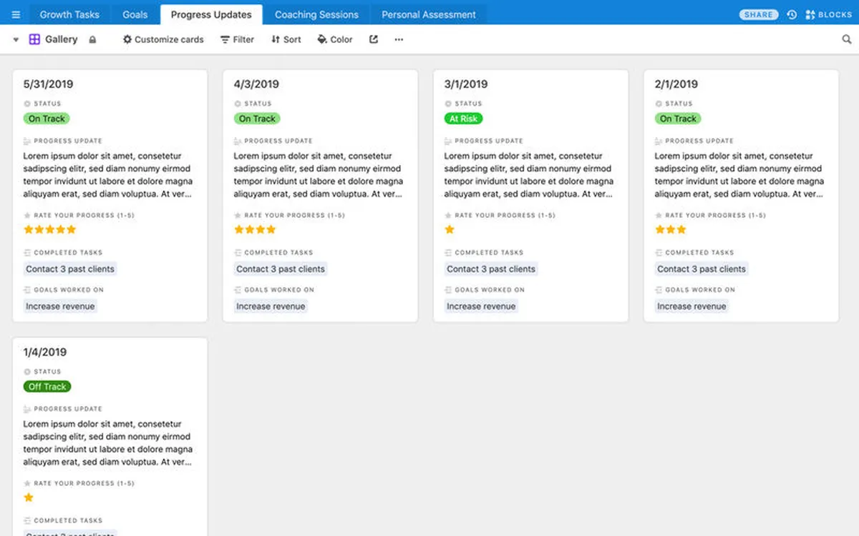This screenshot has width=859, height=536.
Task: Expand the views sidebar triangle
Action: pyautogui.click(x=16, y=40)
